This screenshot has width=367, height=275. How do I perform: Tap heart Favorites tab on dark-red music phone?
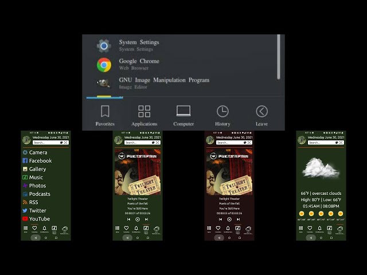pos(218,229)
